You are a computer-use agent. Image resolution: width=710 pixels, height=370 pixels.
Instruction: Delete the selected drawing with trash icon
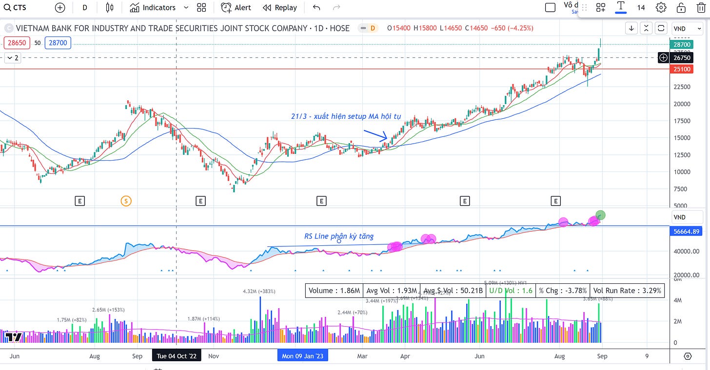[x=701, y=7]
